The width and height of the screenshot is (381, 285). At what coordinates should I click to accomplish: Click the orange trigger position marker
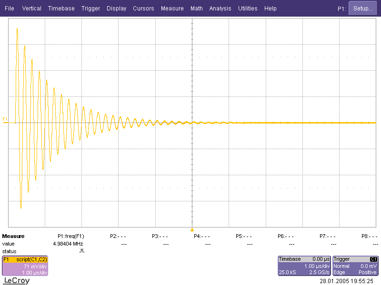[x=192, y=229]
